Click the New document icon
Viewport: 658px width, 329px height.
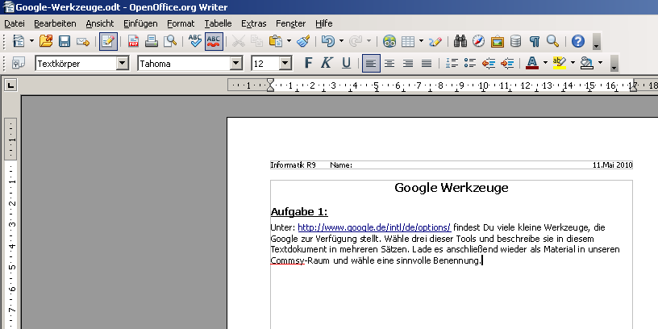(19, 41)
